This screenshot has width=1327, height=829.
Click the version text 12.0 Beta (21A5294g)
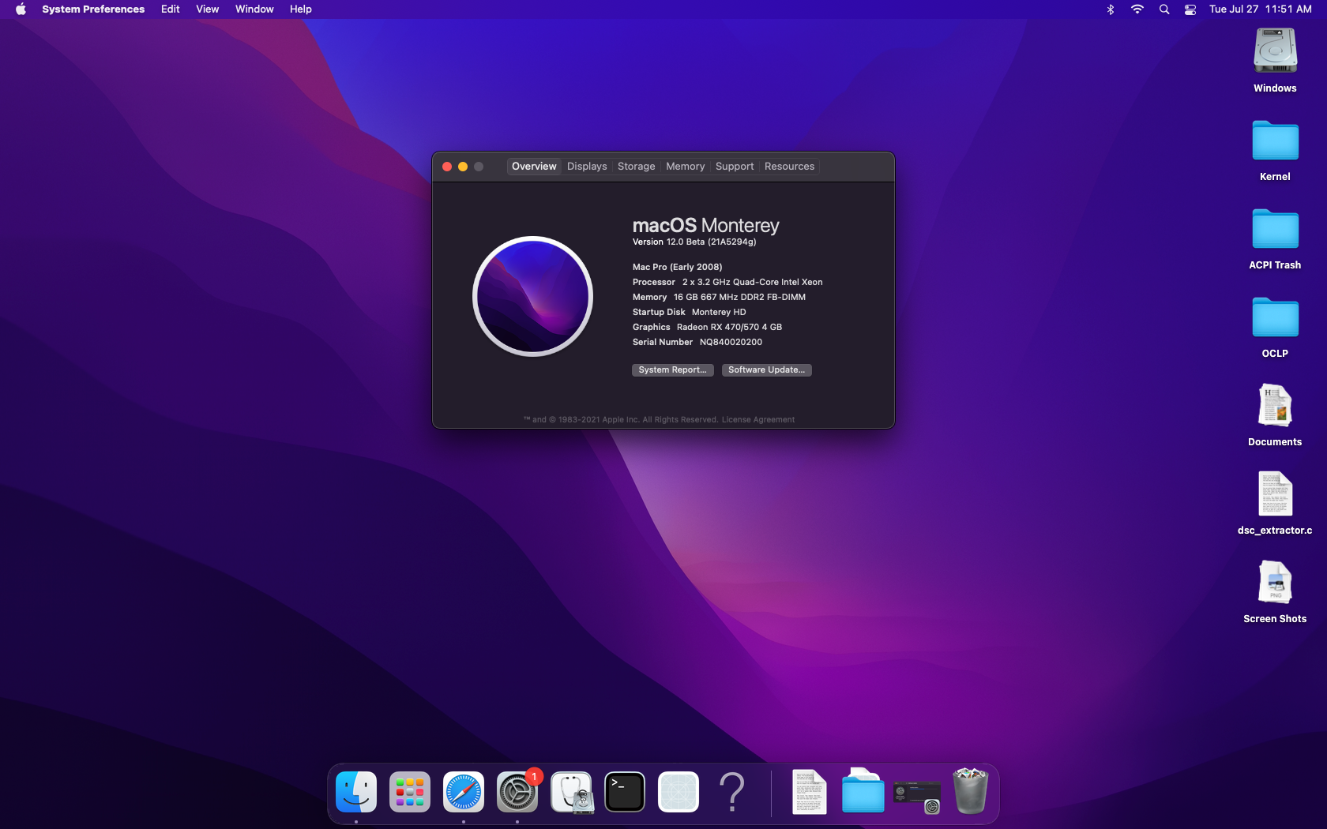coord(711,242)
